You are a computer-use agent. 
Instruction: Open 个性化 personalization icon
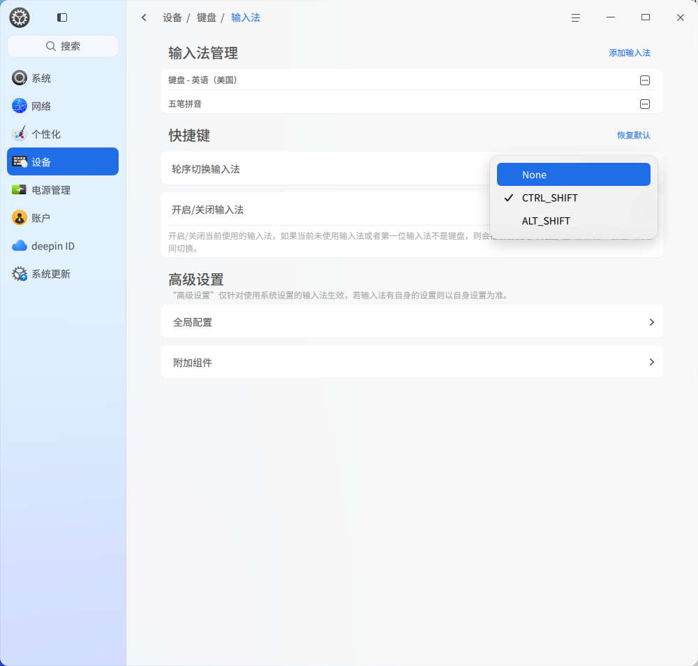(x=19, y=133)
